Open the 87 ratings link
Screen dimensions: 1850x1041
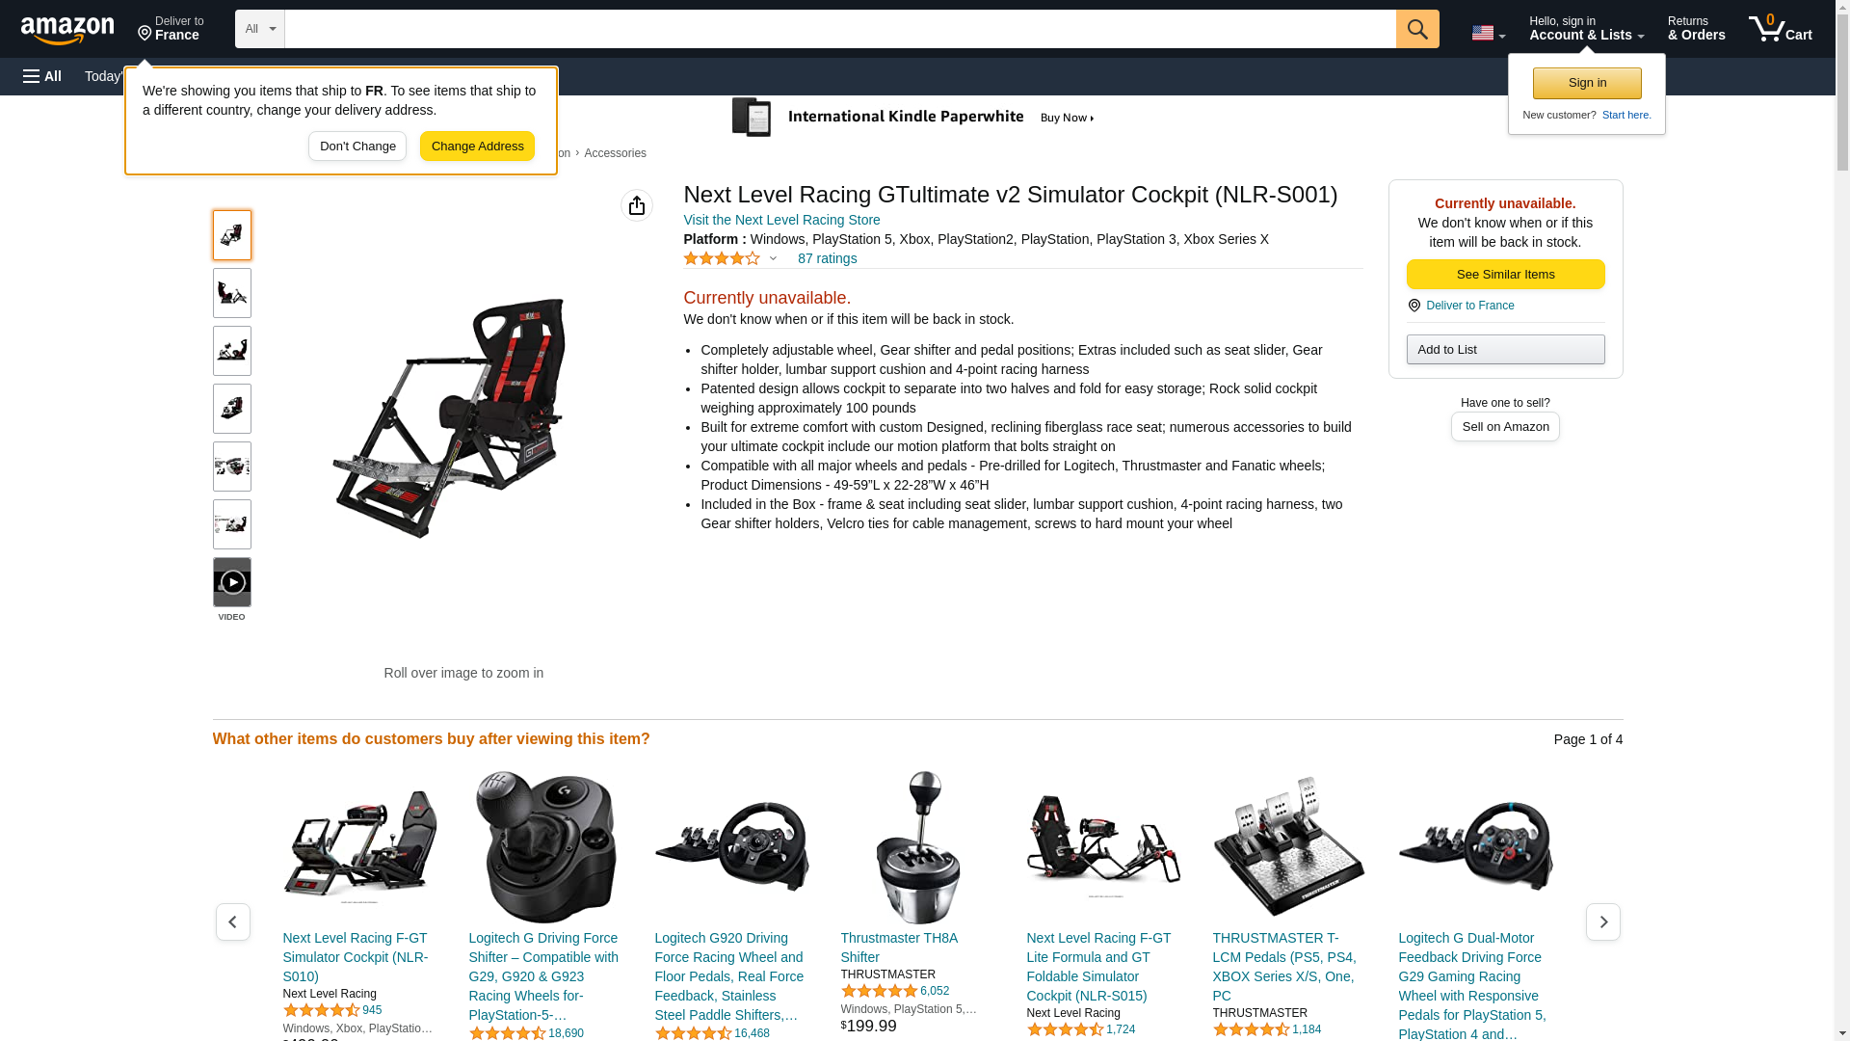[827, 258]
